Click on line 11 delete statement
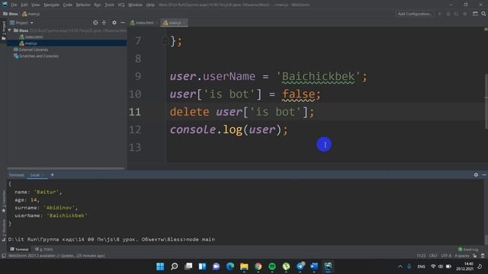This screenshot has width=488, height=274. pos(242,112)
